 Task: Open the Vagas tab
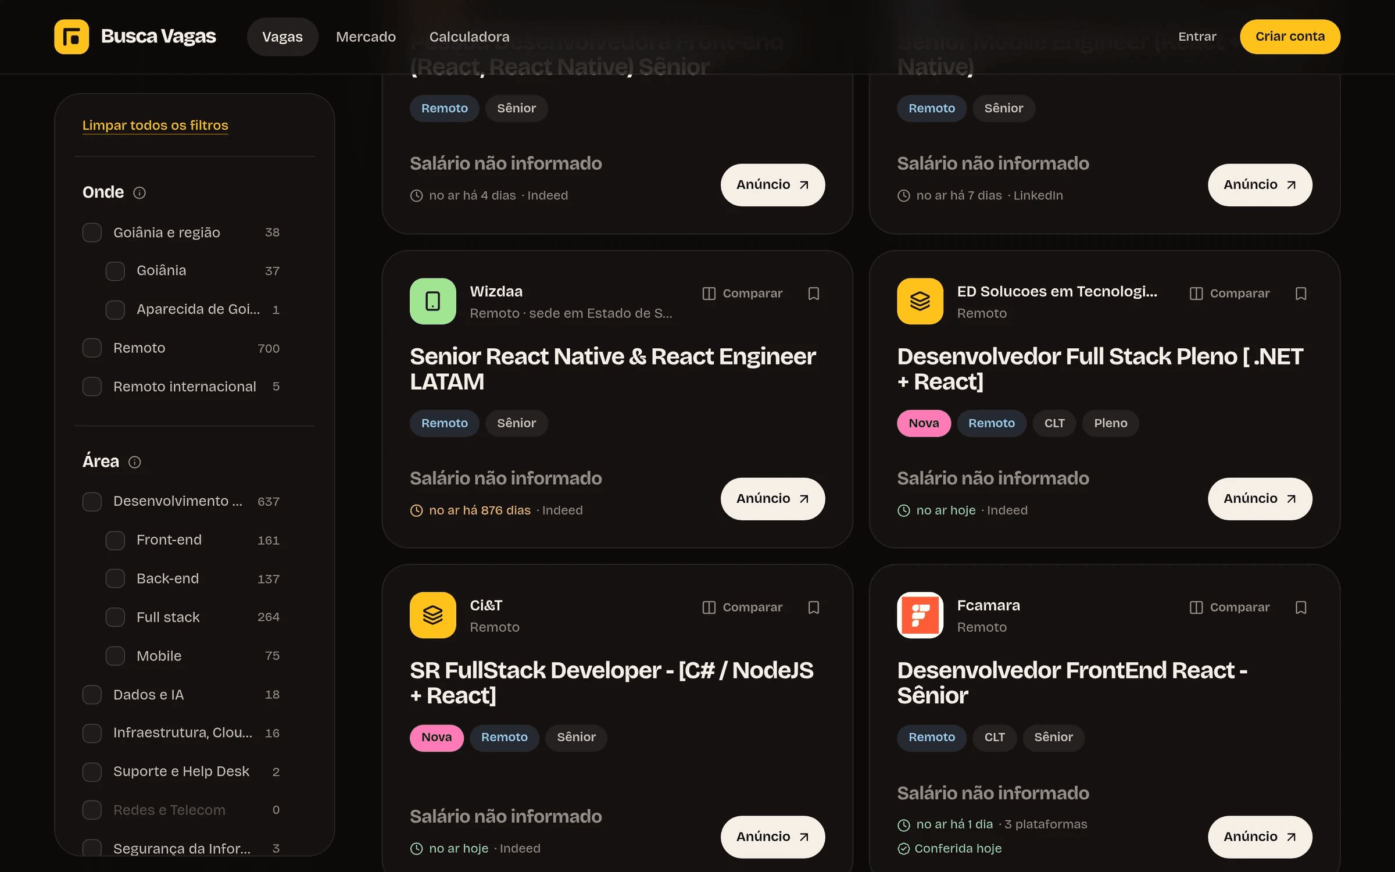click(x=282, y=37)
